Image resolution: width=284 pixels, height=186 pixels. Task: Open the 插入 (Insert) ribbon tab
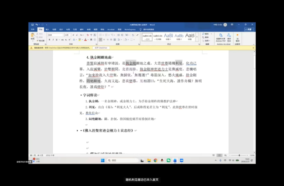click(47, 29)
